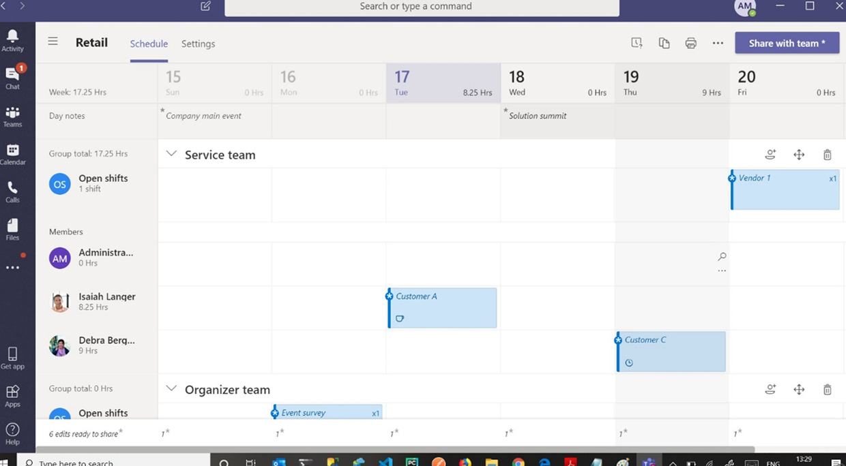Select the Schedule tab
This screenshot has height=466, width=846.
pos(149,44)
